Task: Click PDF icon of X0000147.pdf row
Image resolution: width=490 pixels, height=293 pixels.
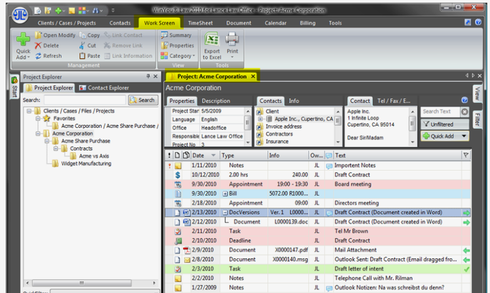Action: pyautogui.click(x=187, y=250)
